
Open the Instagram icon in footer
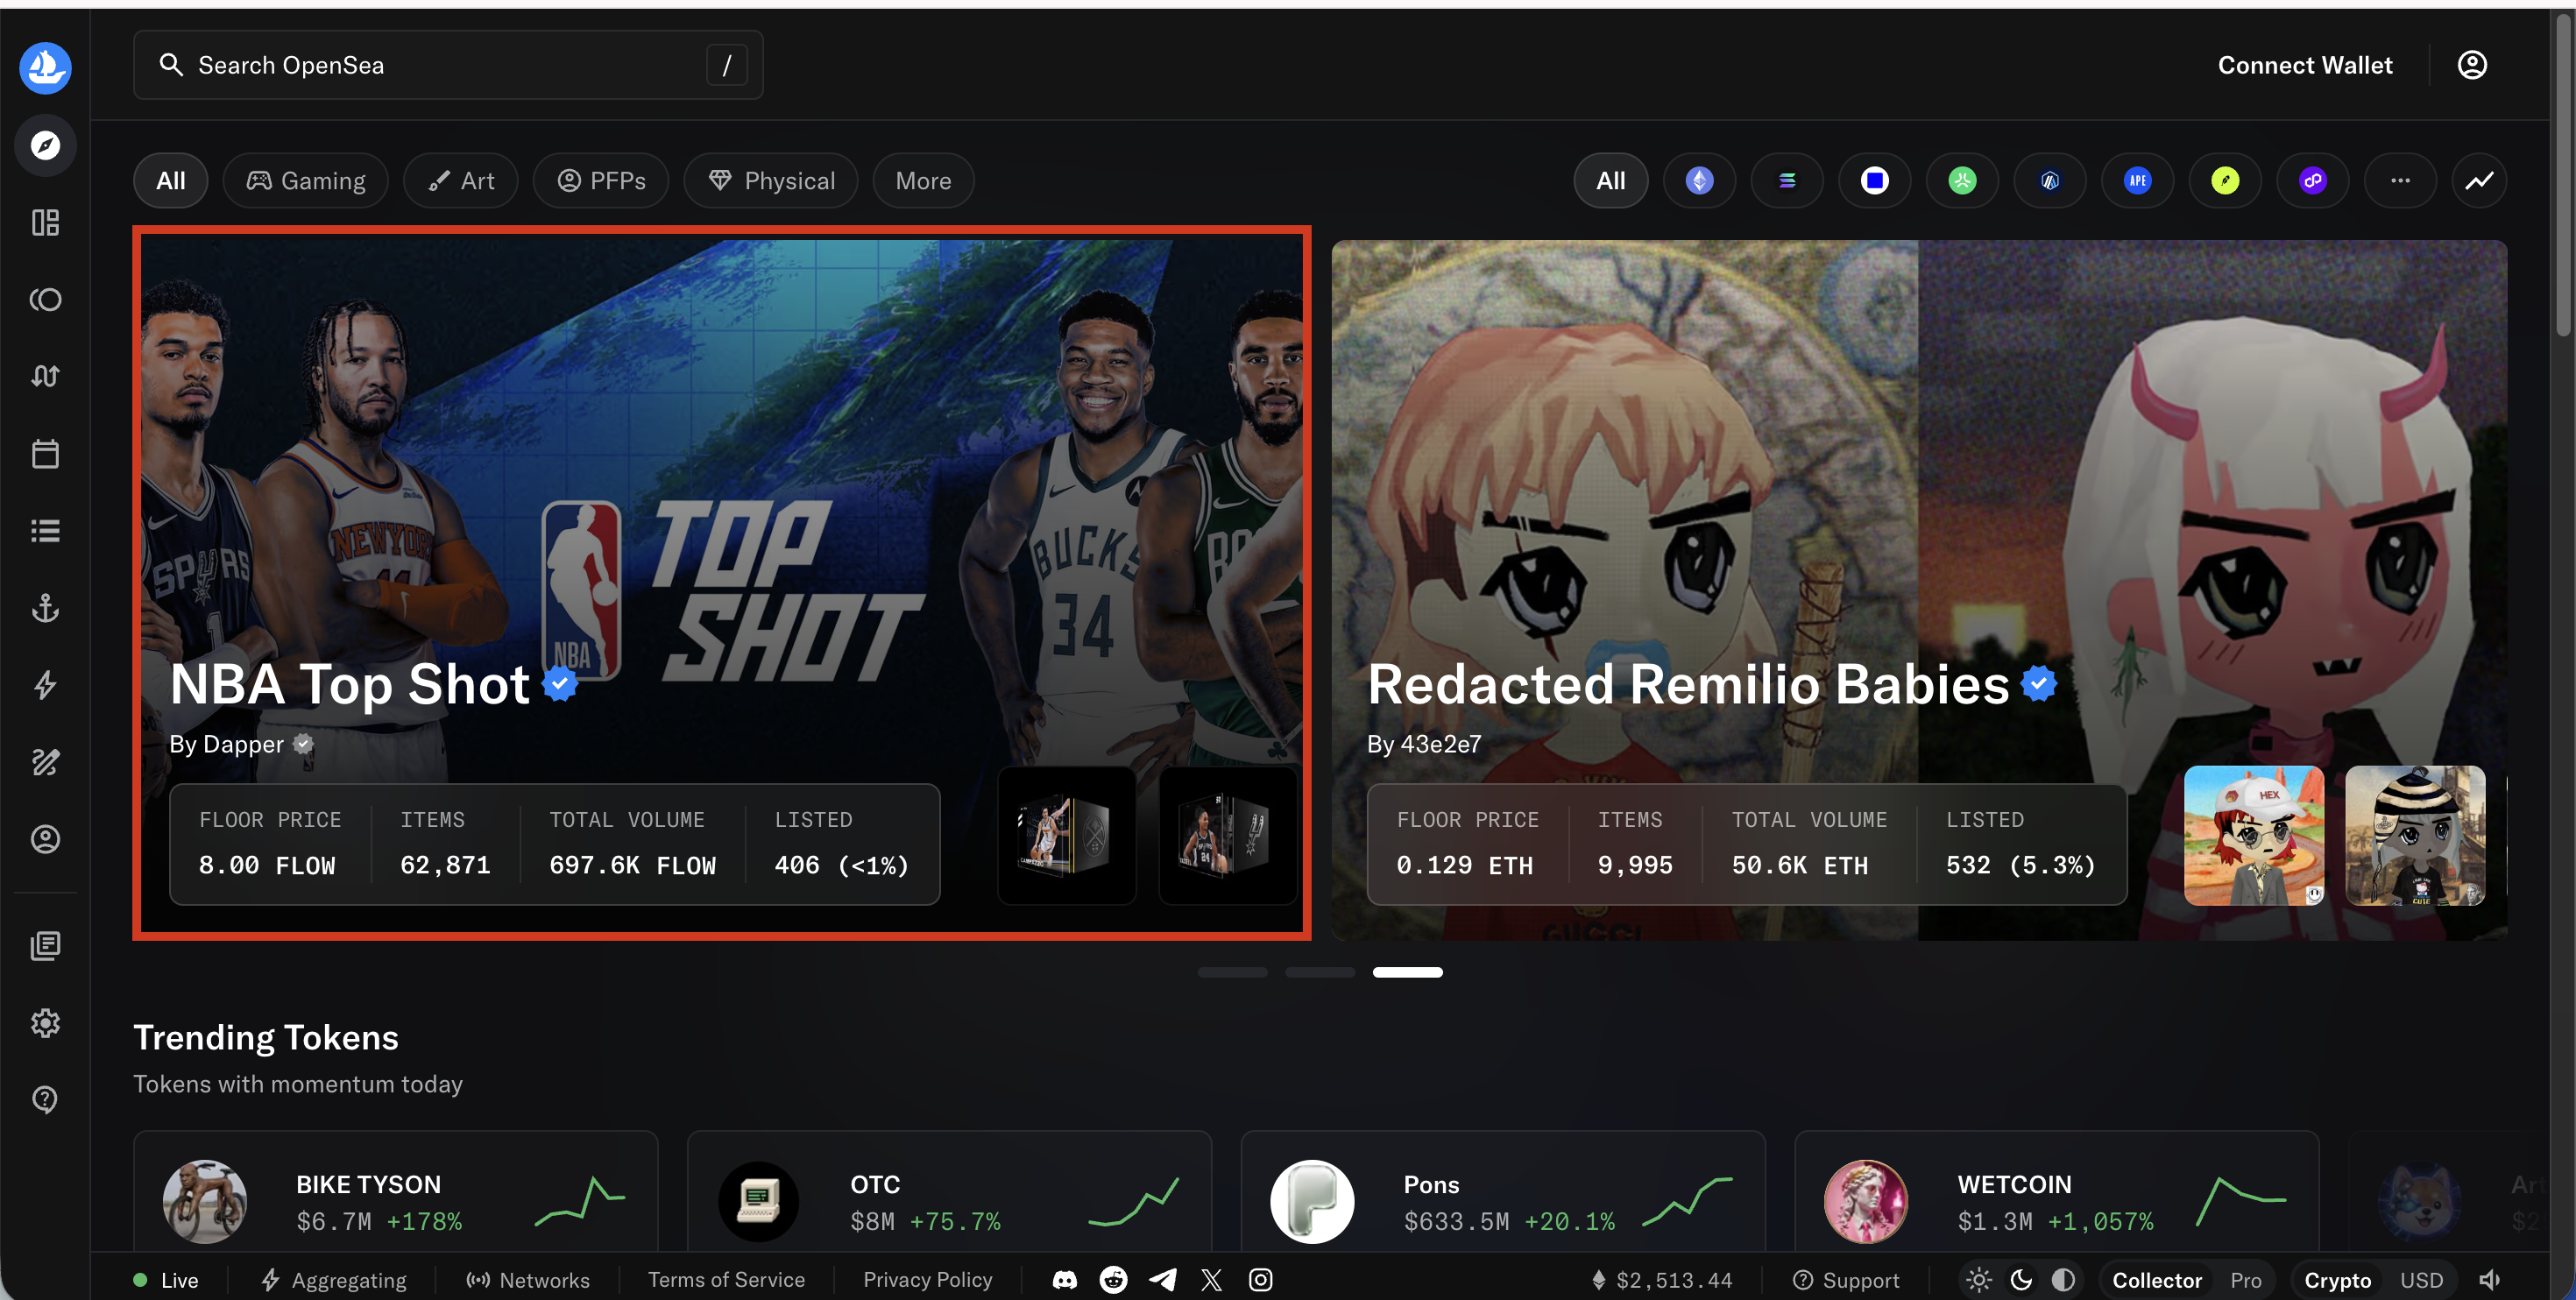[1260, 1280]
